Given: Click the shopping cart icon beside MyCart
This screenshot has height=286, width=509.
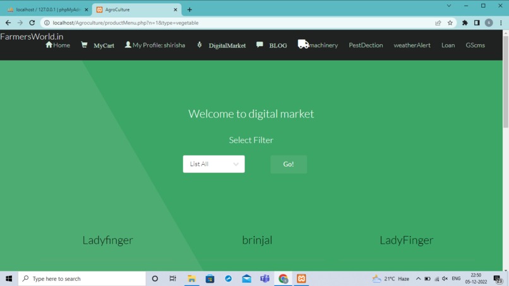Looking at the screenshot, I should 84,45.
